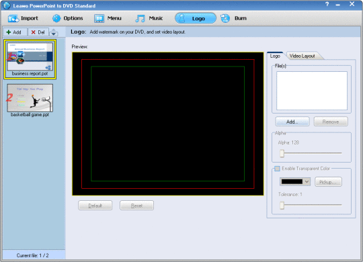Image resolution: width=363 pixels, height=262 pixels.
Task: Click the Default button under preview
Action: [95, 206]
